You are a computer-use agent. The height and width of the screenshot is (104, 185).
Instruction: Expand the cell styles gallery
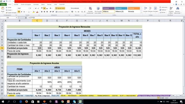pyautogui.click(x=141, y=12)
